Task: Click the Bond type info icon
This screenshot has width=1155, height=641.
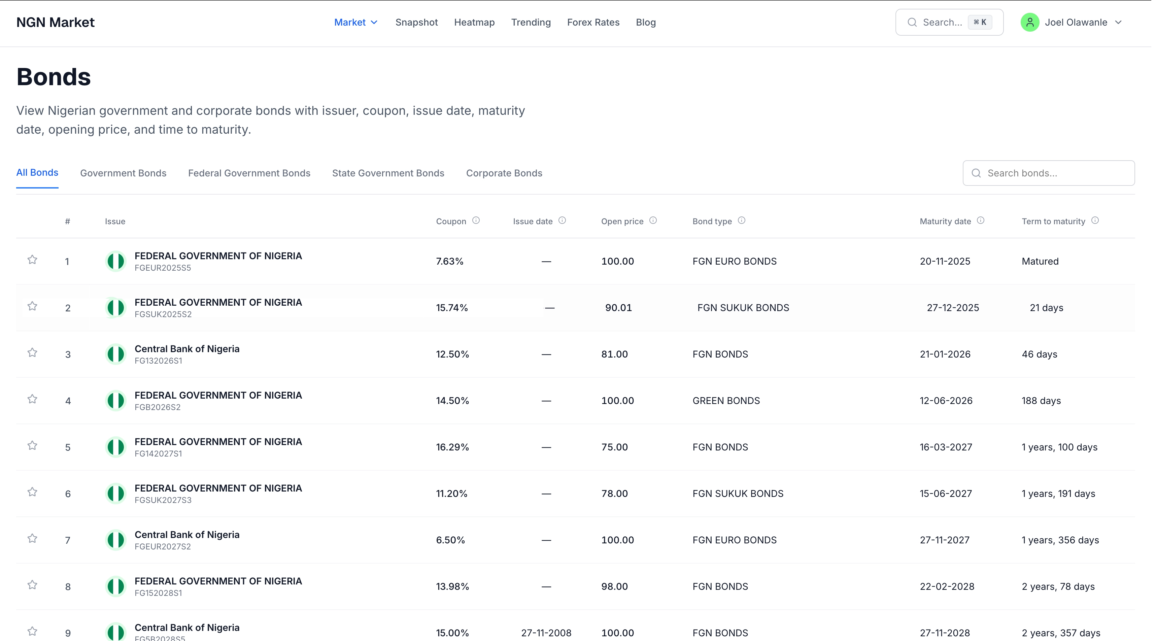Action: click(x=742, y=221)
